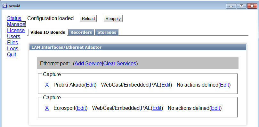
Task: Remove Probki Akado capture via X link
Action: tap(47, 85)
